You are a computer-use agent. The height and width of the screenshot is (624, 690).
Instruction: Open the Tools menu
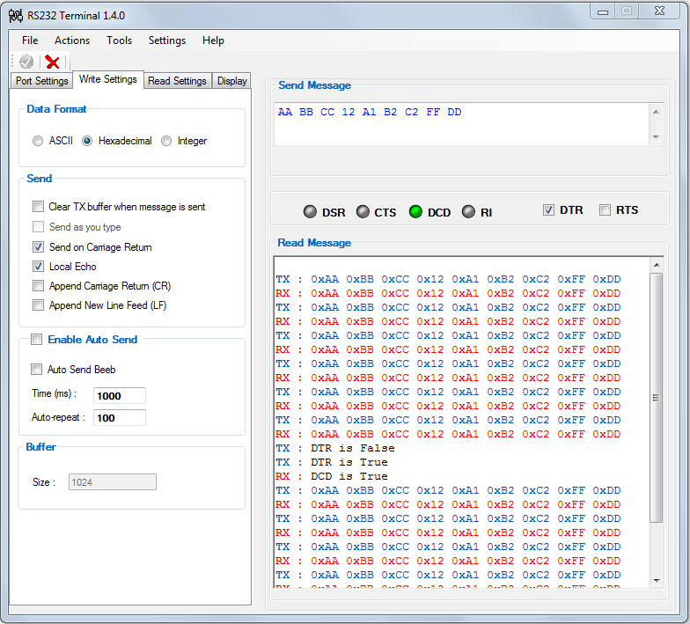click(120, 40)
